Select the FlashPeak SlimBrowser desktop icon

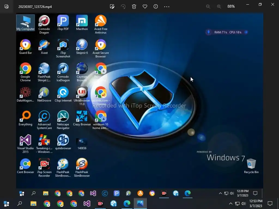(82, 168)
